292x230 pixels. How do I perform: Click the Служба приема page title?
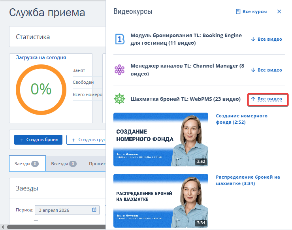coord(47,13)
